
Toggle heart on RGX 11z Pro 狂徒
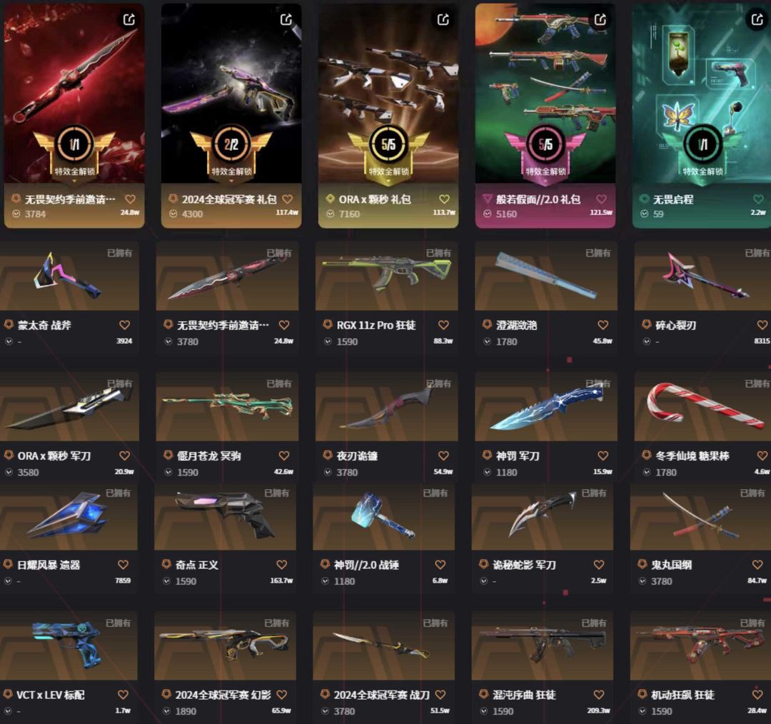pyautogui.click(x=443, y=325)
